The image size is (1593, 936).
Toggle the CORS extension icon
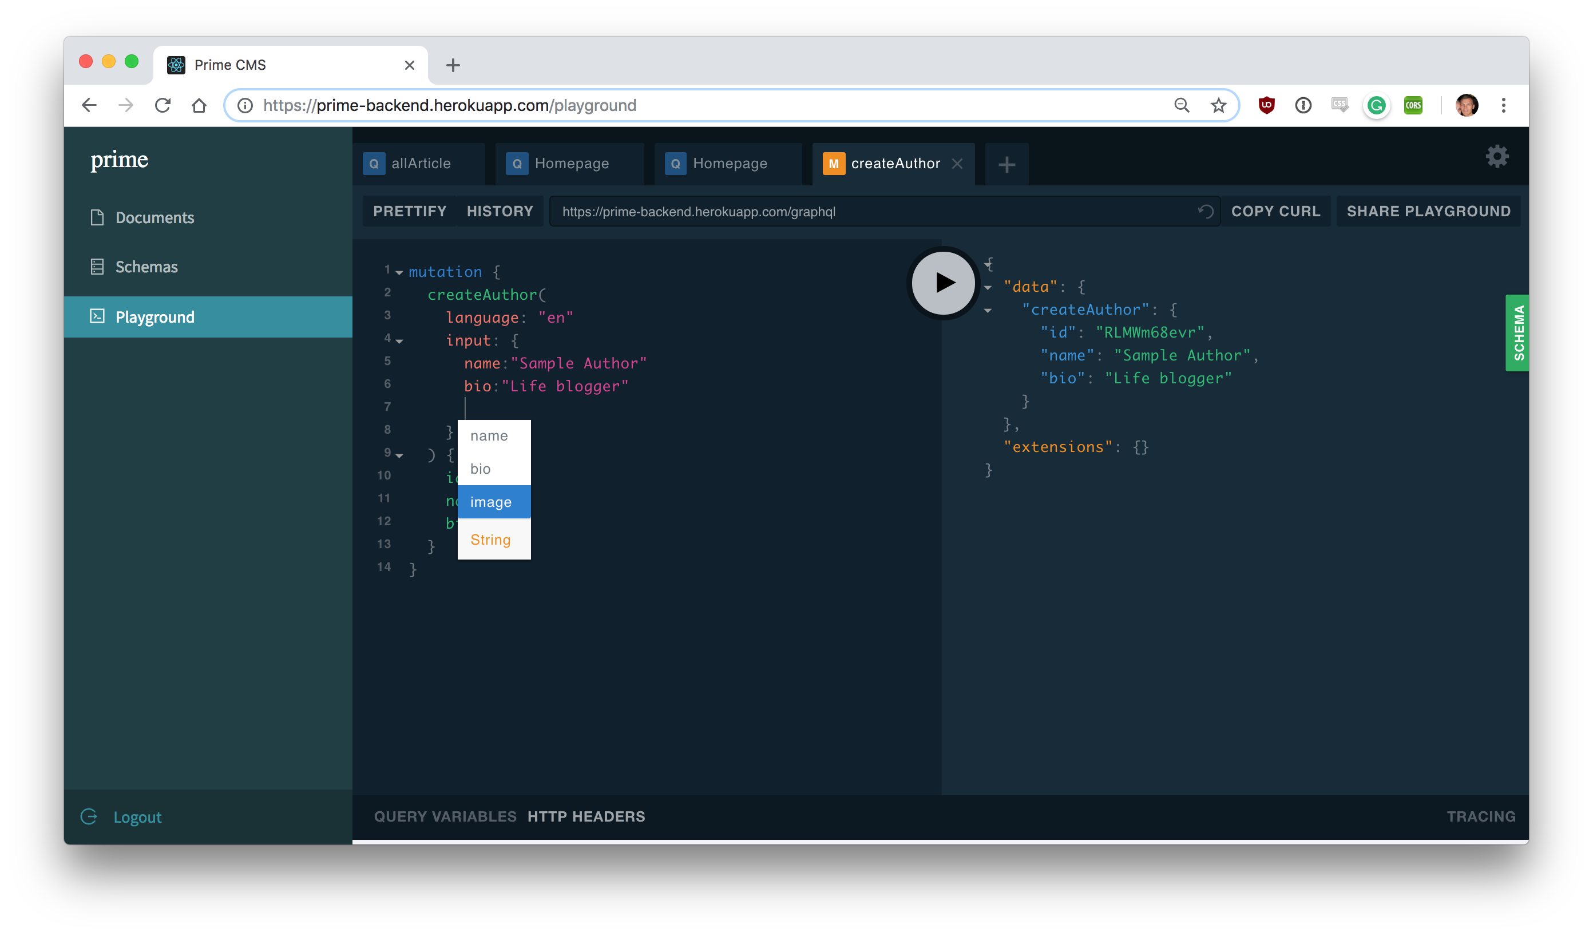pos(1413,105)
